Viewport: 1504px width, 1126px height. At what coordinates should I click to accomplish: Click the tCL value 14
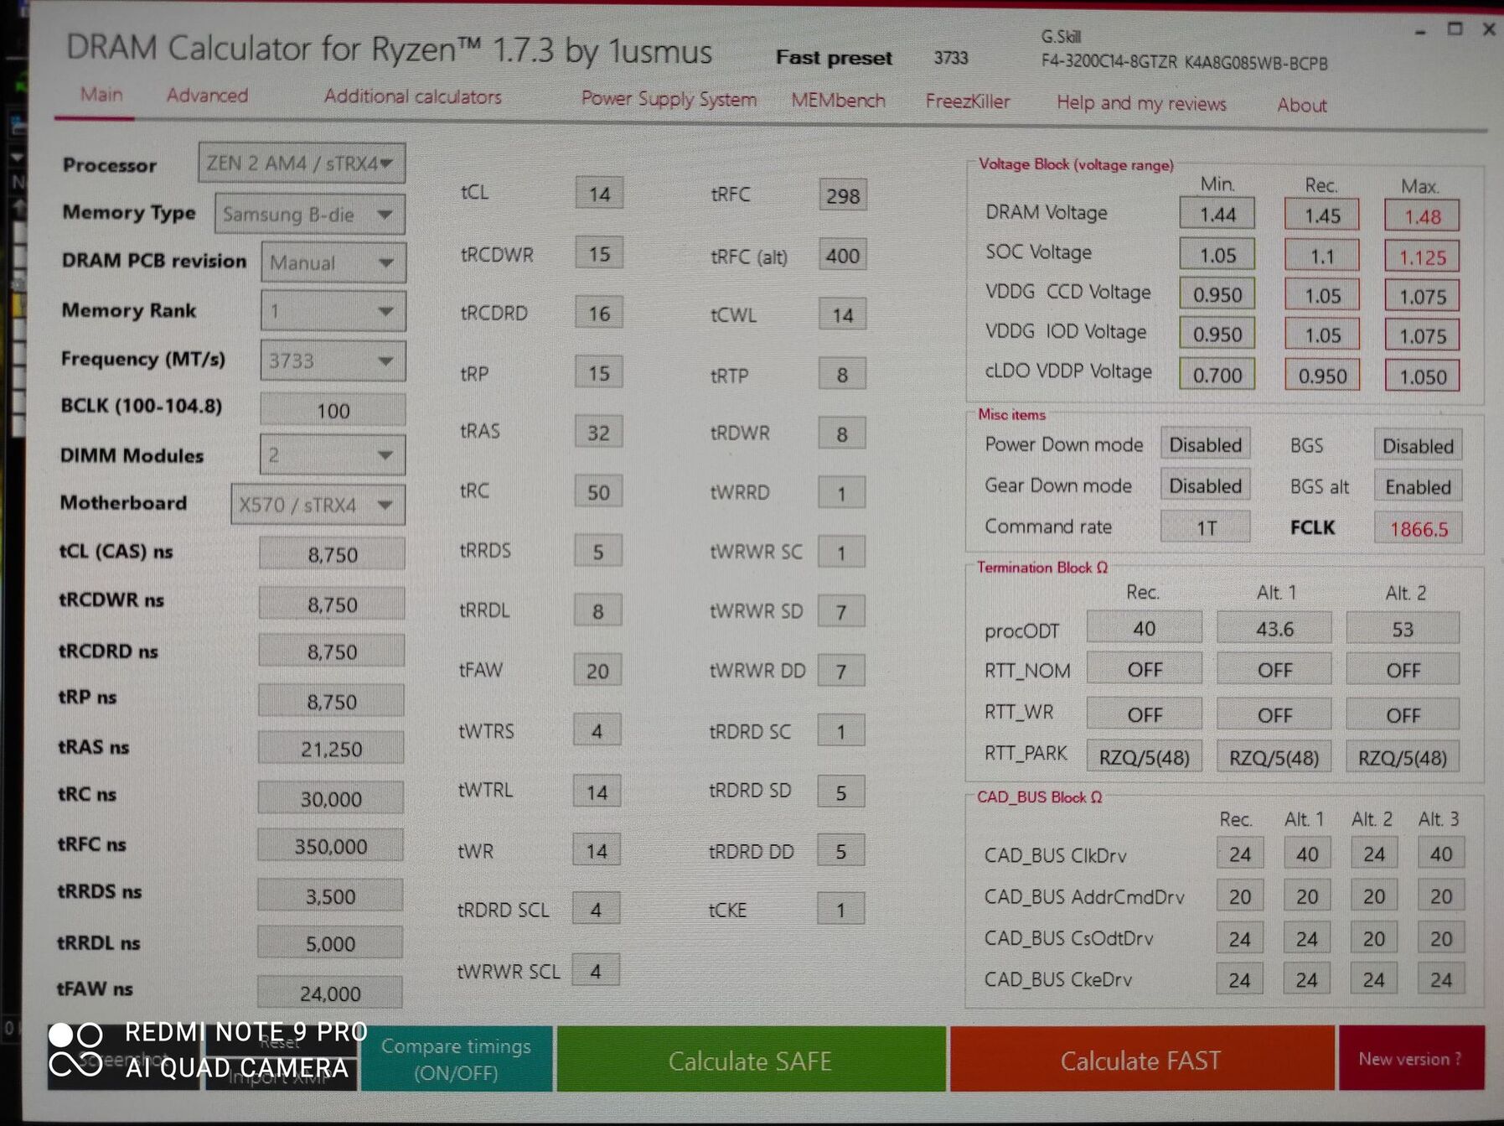pos(599,194)
